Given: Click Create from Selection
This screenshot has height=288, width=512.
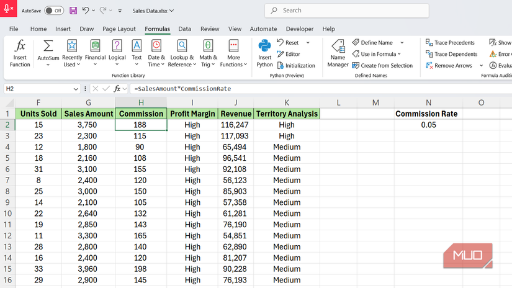Looking at the screenshot, I should [x=382, y=65].
